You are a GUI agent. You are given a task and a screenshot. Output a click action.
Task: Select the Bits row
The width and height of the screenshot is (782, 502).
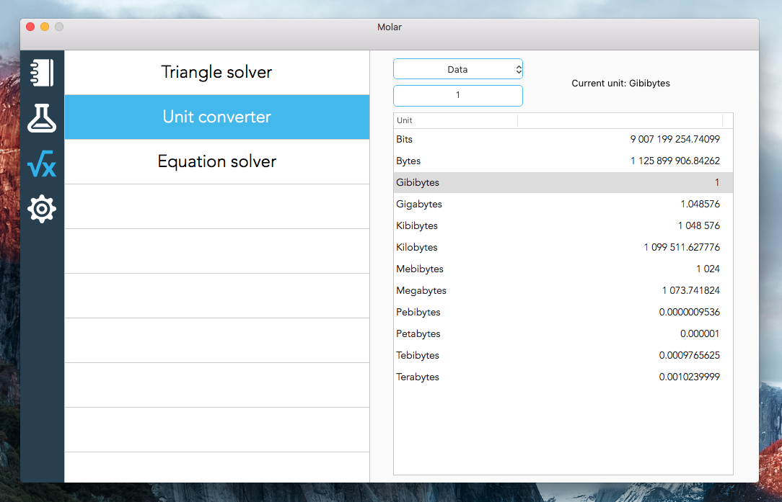coord(563,139)
